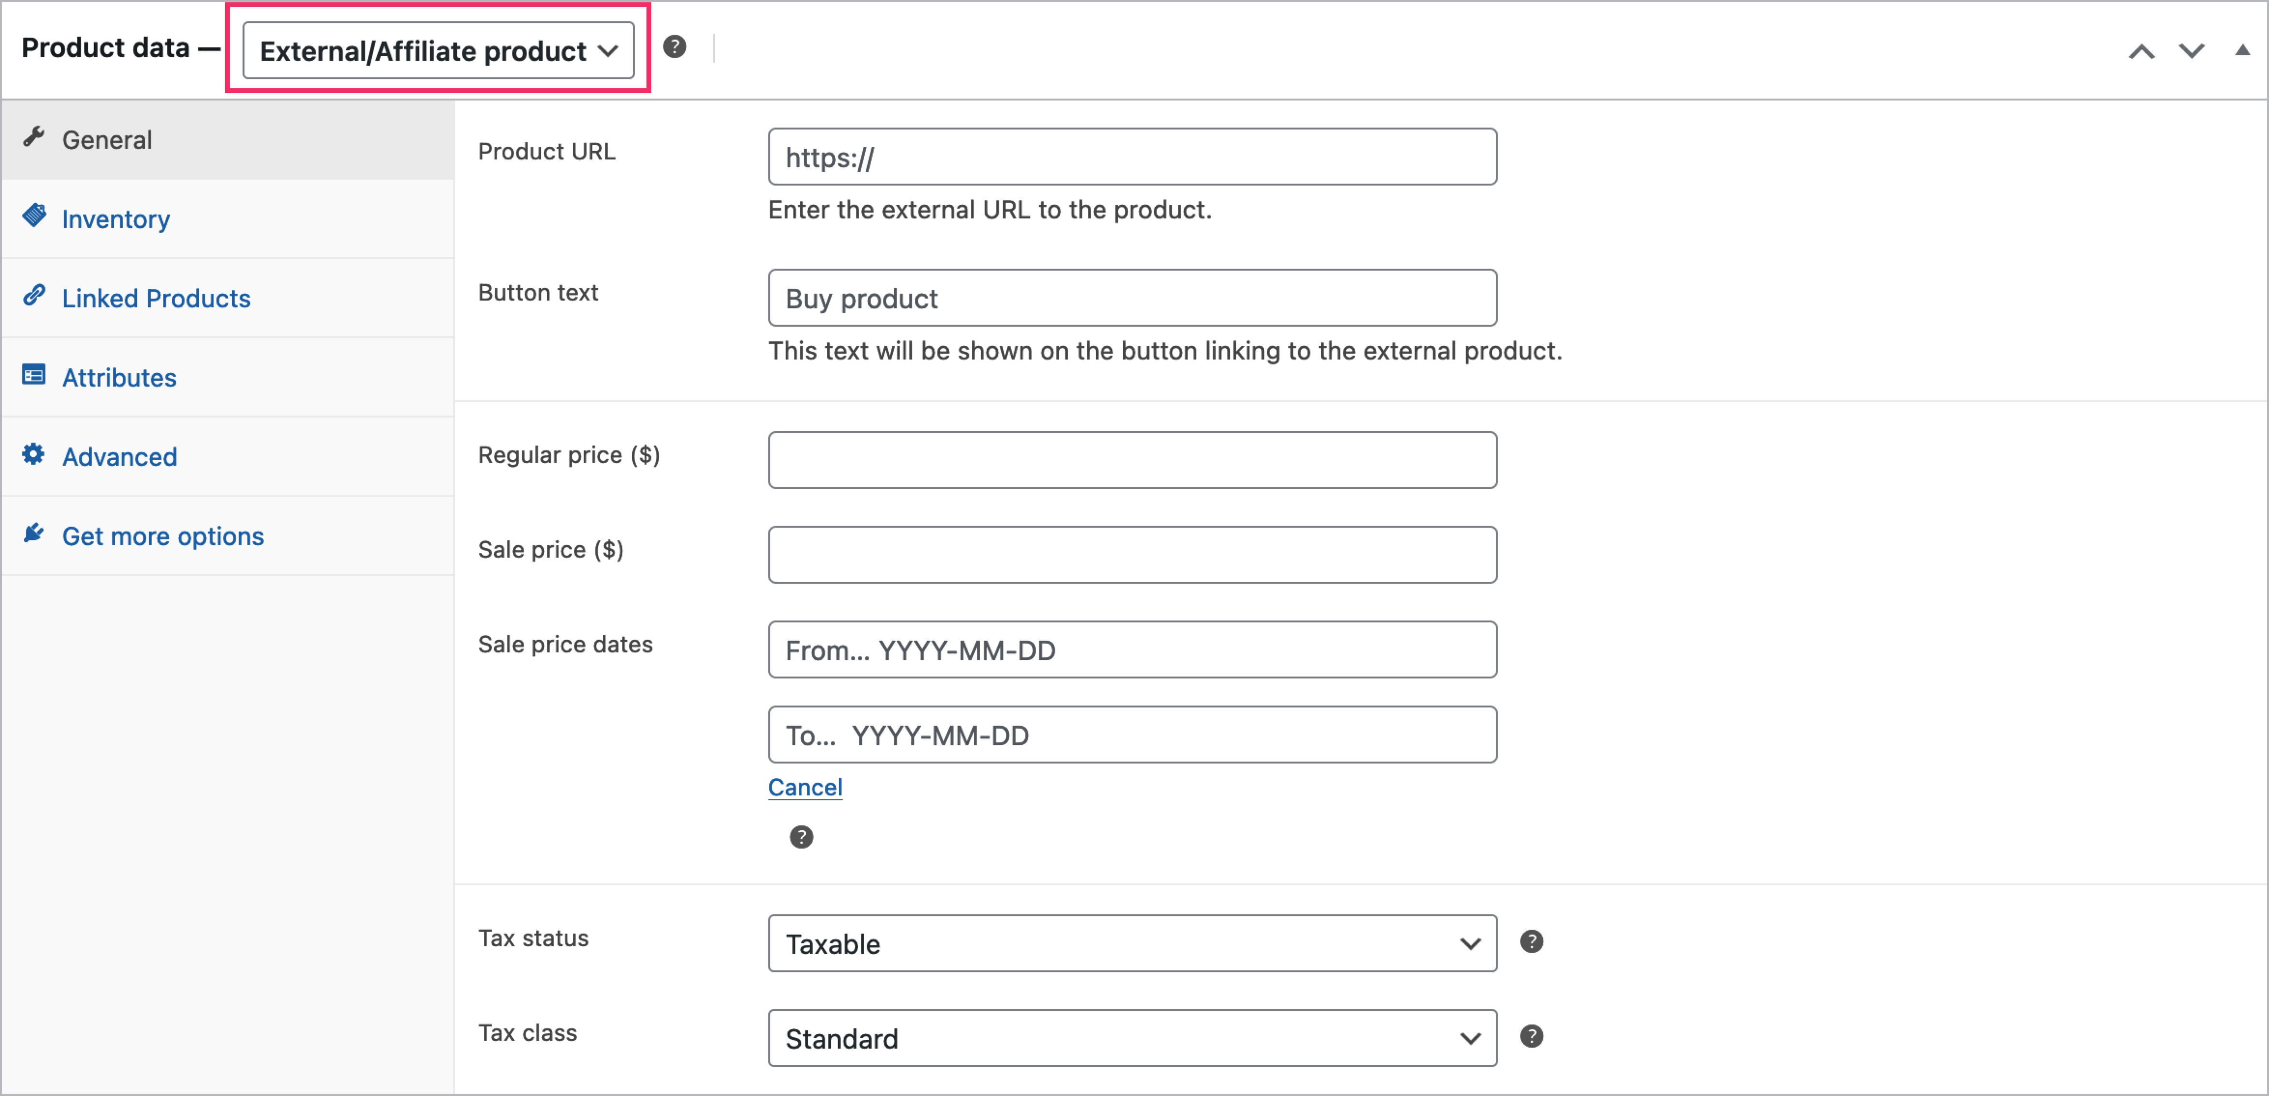Click the sale price From date field
Screen dimensions: 2269x1096
point(1131,649)
